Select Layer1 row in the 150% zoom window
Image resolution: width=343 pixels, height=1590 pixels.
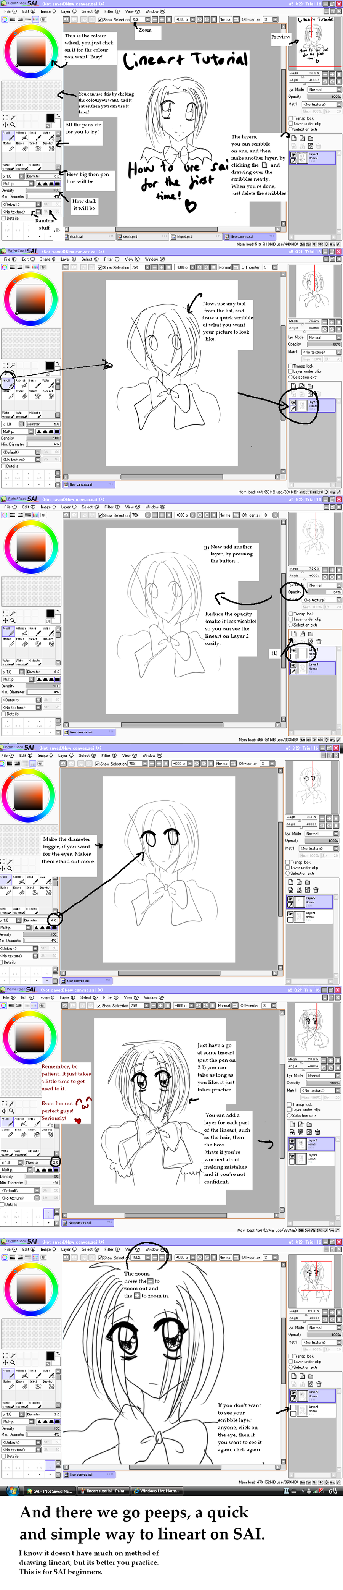(312, 1410)
